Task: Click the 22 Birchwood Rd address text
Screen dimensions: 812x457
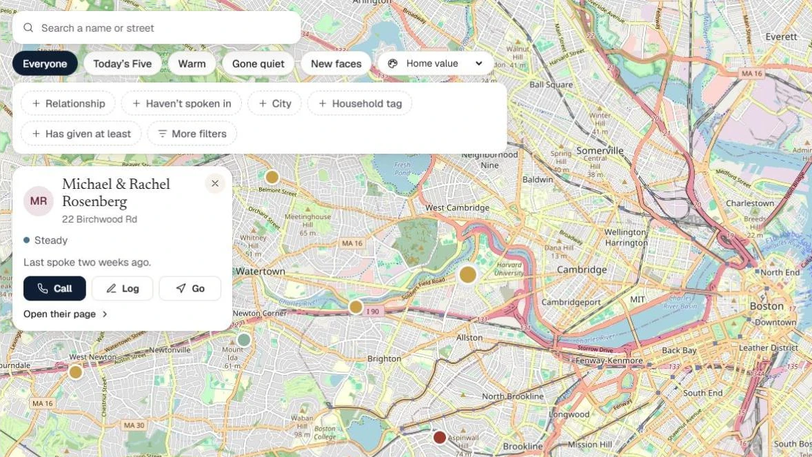Action: pyautogui.click(x=99, y=219)
